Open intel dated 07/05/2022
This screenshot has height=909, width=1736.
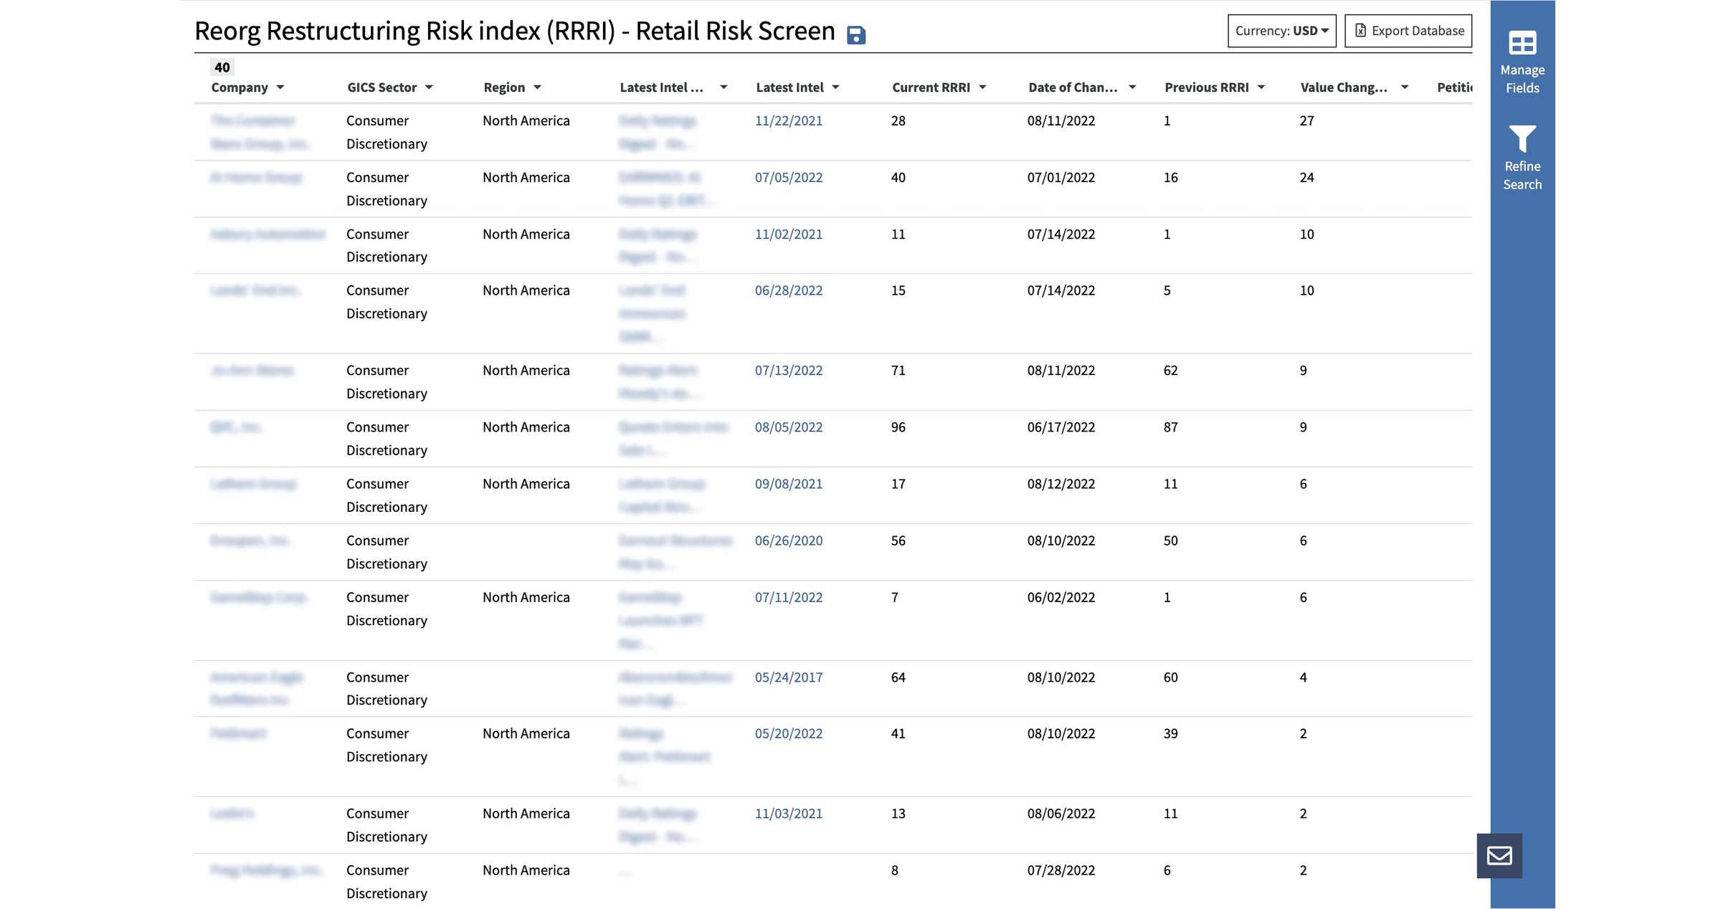(x=788, y=177)
